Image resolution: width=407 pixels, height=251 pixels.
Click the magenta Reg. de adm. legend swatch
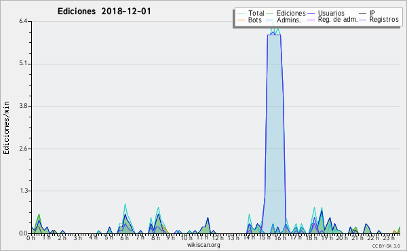tap(311, 20)
